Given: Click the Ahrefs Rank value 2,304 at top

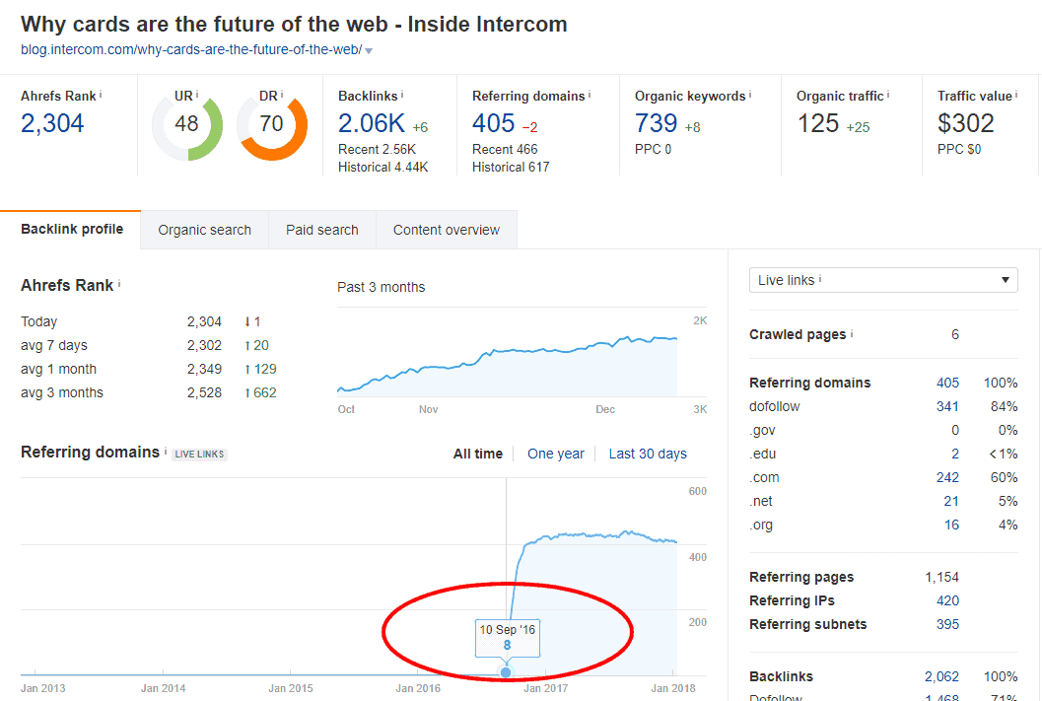Looking at the screenshot, I should point(52,123).
